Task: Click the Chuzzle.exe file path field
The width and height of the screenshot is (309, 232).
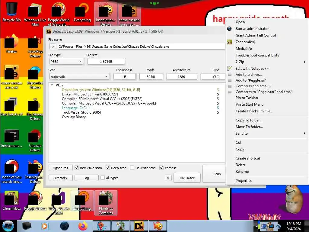Action: [x=141, y=47]
